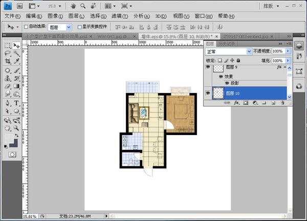Open the History panel dock icon
Screen dimensions: 307x221
(299, 57)
